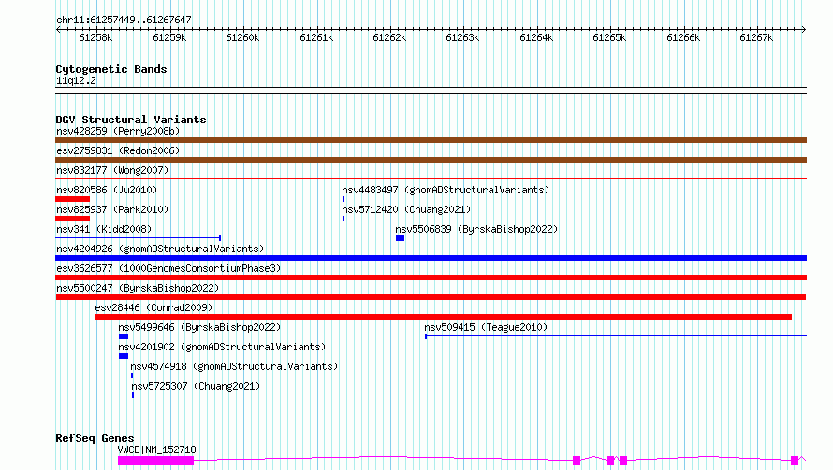Open nsv5499646 (ByrskaBishop2022) label
This screenshot has height=470, width=833.
pos(199,327)
